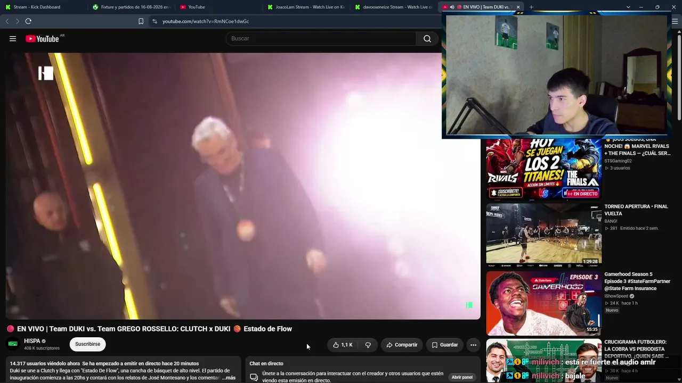Image resolution: width=682 pixels, height=383 pixels.
Task: Switch to the plain YouTube tab
Action: [218, 7]
